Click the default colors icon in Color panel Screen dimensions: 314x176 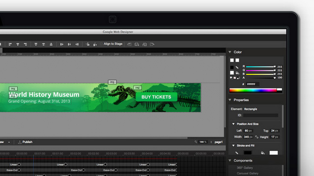pos(231,78)
